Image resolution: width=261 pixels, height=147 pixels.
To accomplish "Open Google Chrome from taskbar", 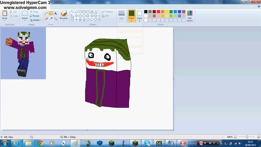I will [40, 143].
